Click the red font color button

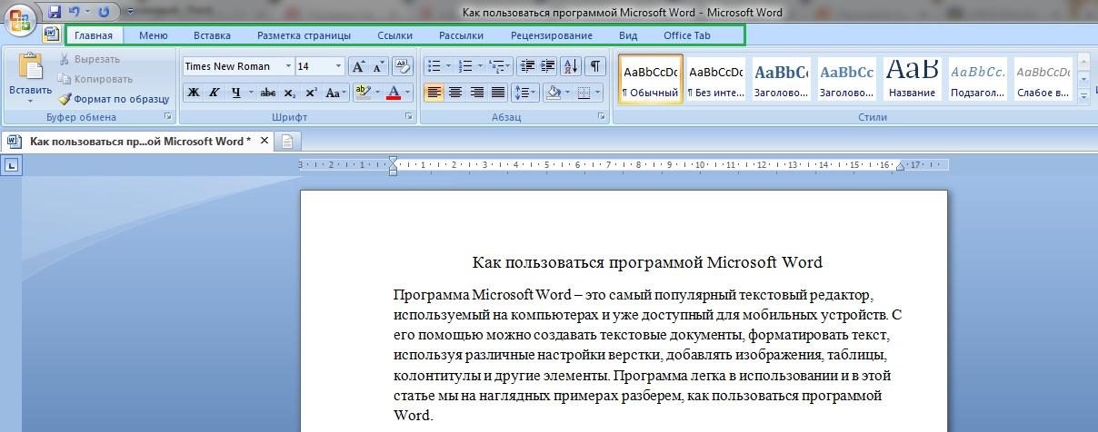pos(393,93)
